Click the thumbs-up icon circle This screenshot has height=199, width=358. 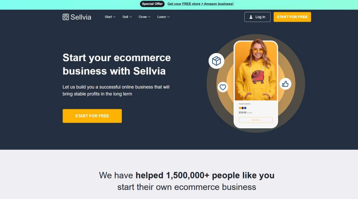tap(285, 84)
